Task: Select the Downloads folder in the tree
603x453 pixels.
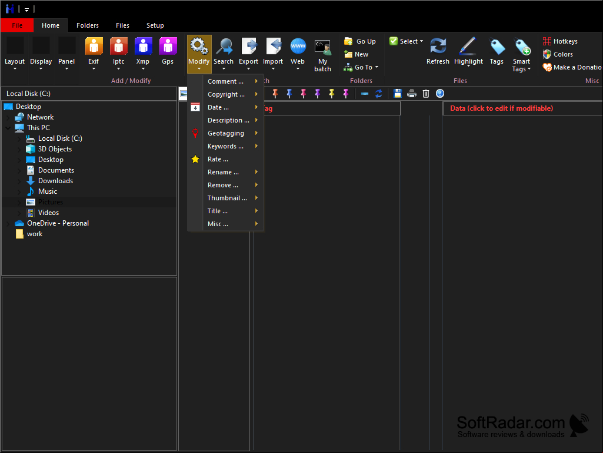Action: pyautogui.click(x=55, y=181)
